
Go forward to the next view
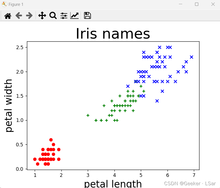[x=29, y=16]
